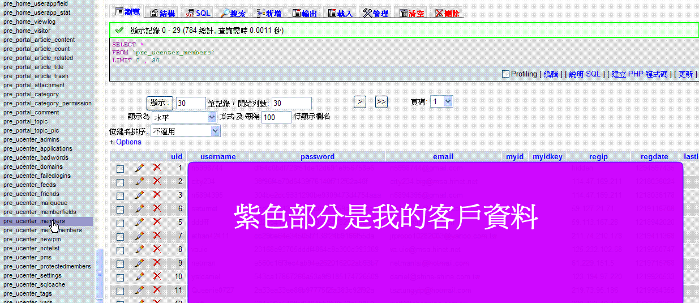Mark the checkbox for uid 6 row

[120, 210]
